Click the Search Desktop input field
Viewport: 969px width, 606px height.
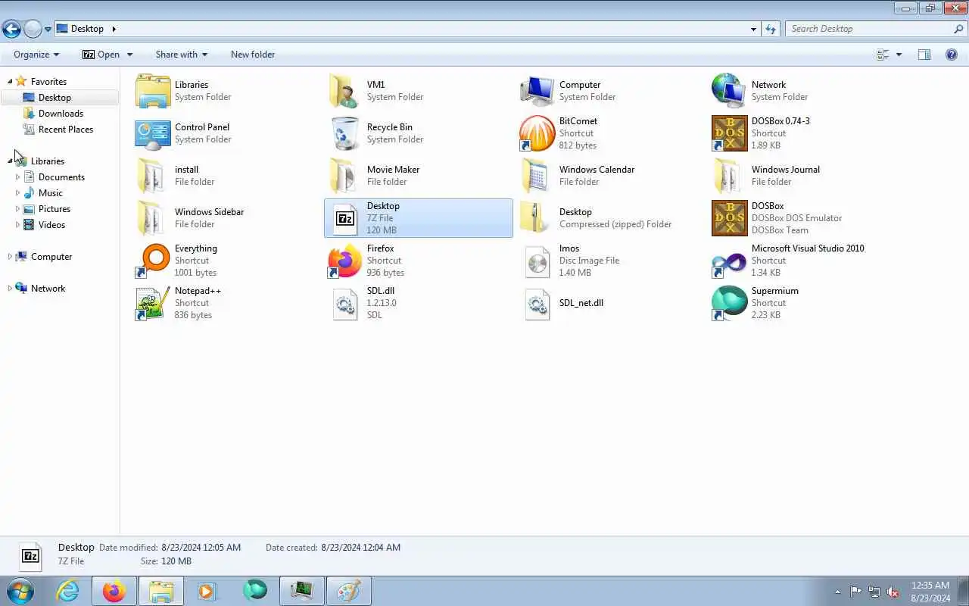point(869,29)
